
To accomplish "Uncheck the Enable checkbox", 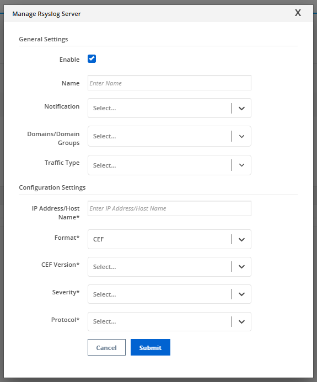I will point(92,59).
